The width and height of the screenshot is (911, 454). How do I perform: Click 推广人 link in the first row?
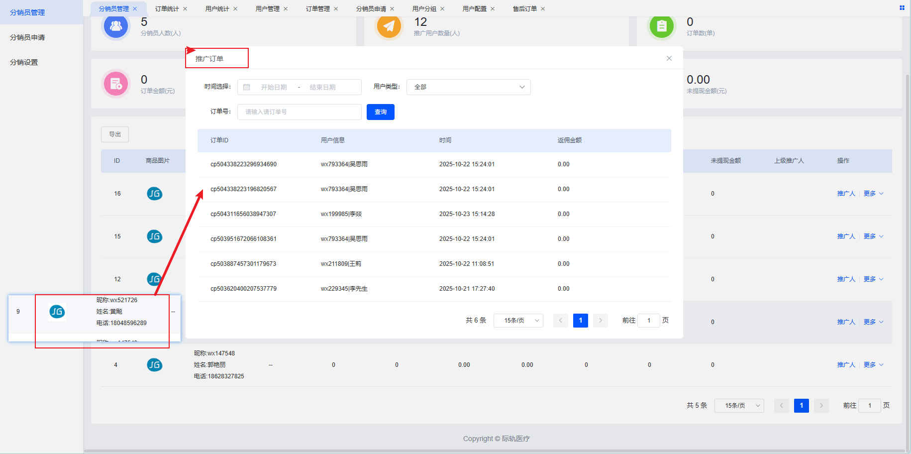(x=846, y=194)
